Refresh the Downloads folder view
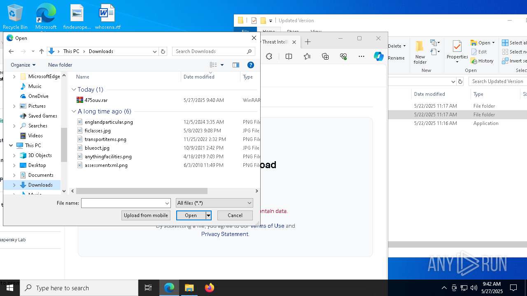527x296 pixels. tap(163, 51)
